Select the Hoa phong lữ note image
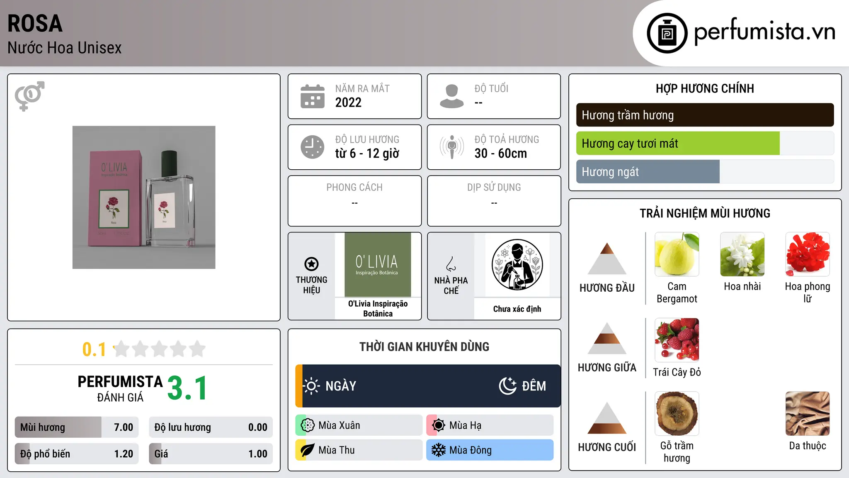This screenshot has height=478, width=849. [808, 254]
